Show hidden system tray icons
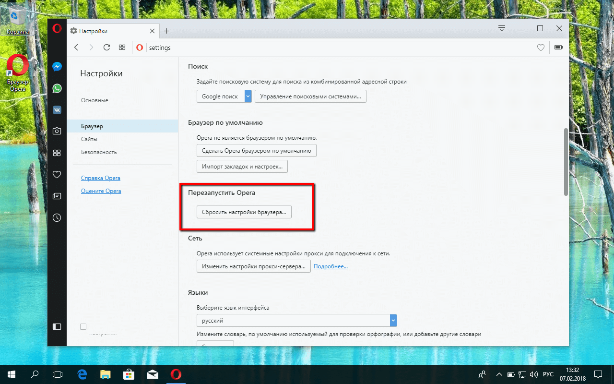This screenshot has width=614, height=384. (x=499, y=374)
